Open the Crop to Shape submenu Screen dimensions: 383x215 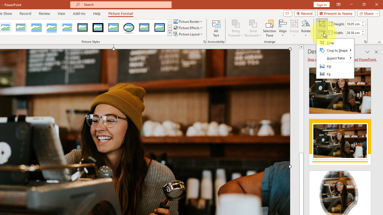pos(335,50)
